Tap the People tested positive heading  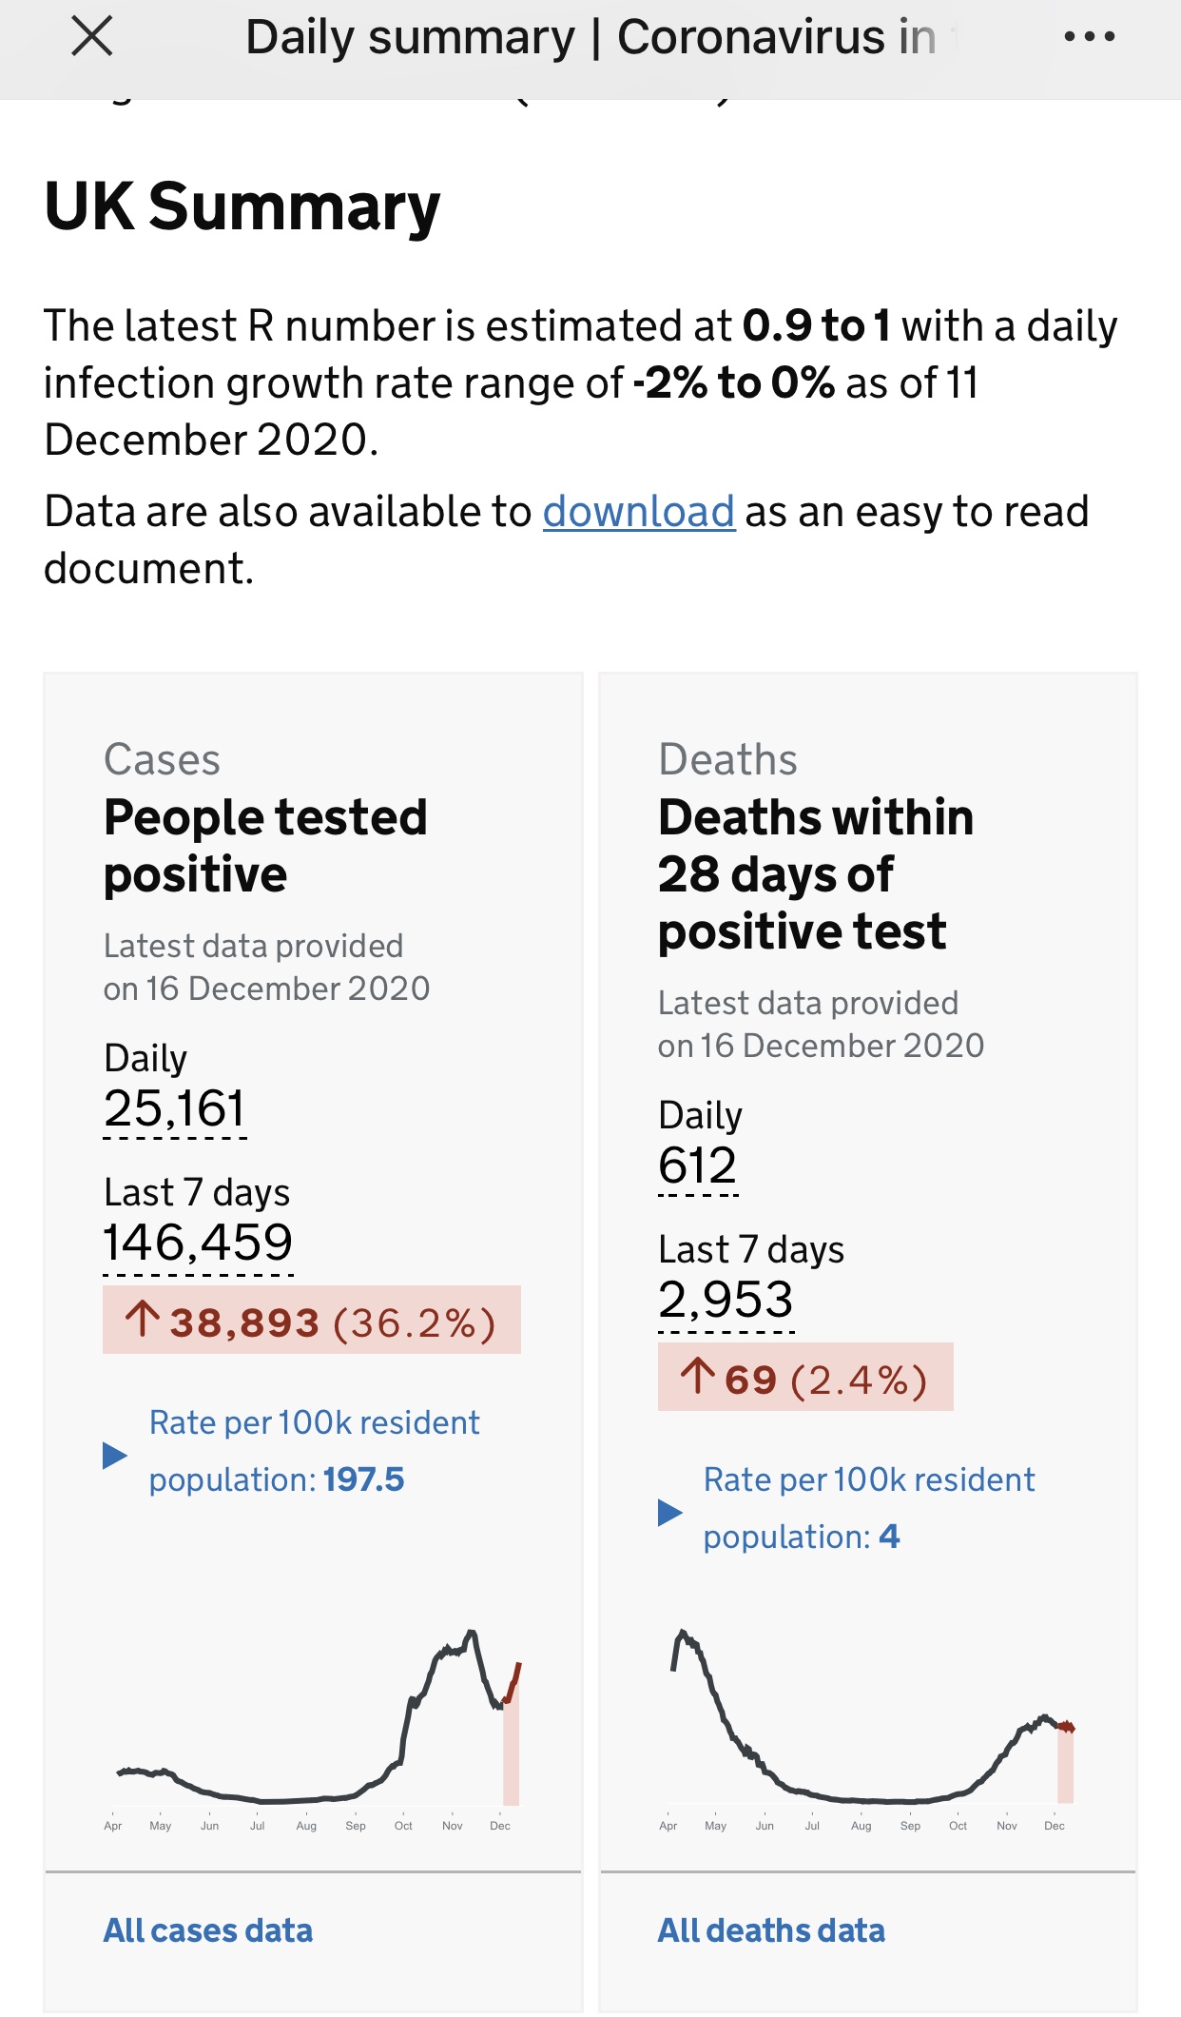pyautogui.click(x=265, y=846)
